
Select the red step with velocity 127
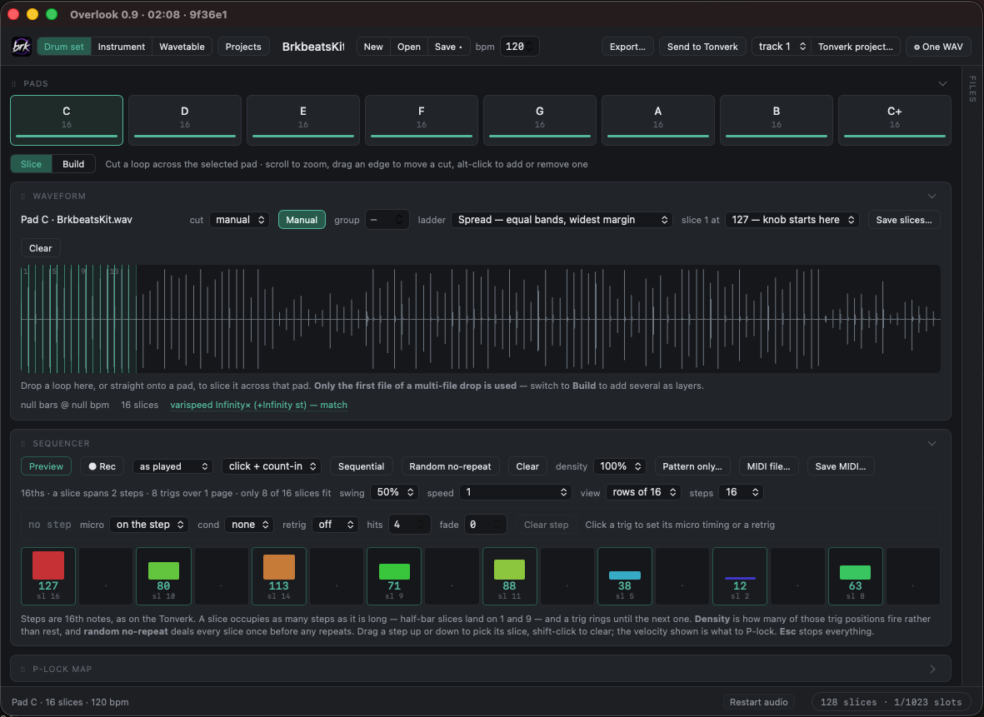pyautogui.click(x=48, y=576)
